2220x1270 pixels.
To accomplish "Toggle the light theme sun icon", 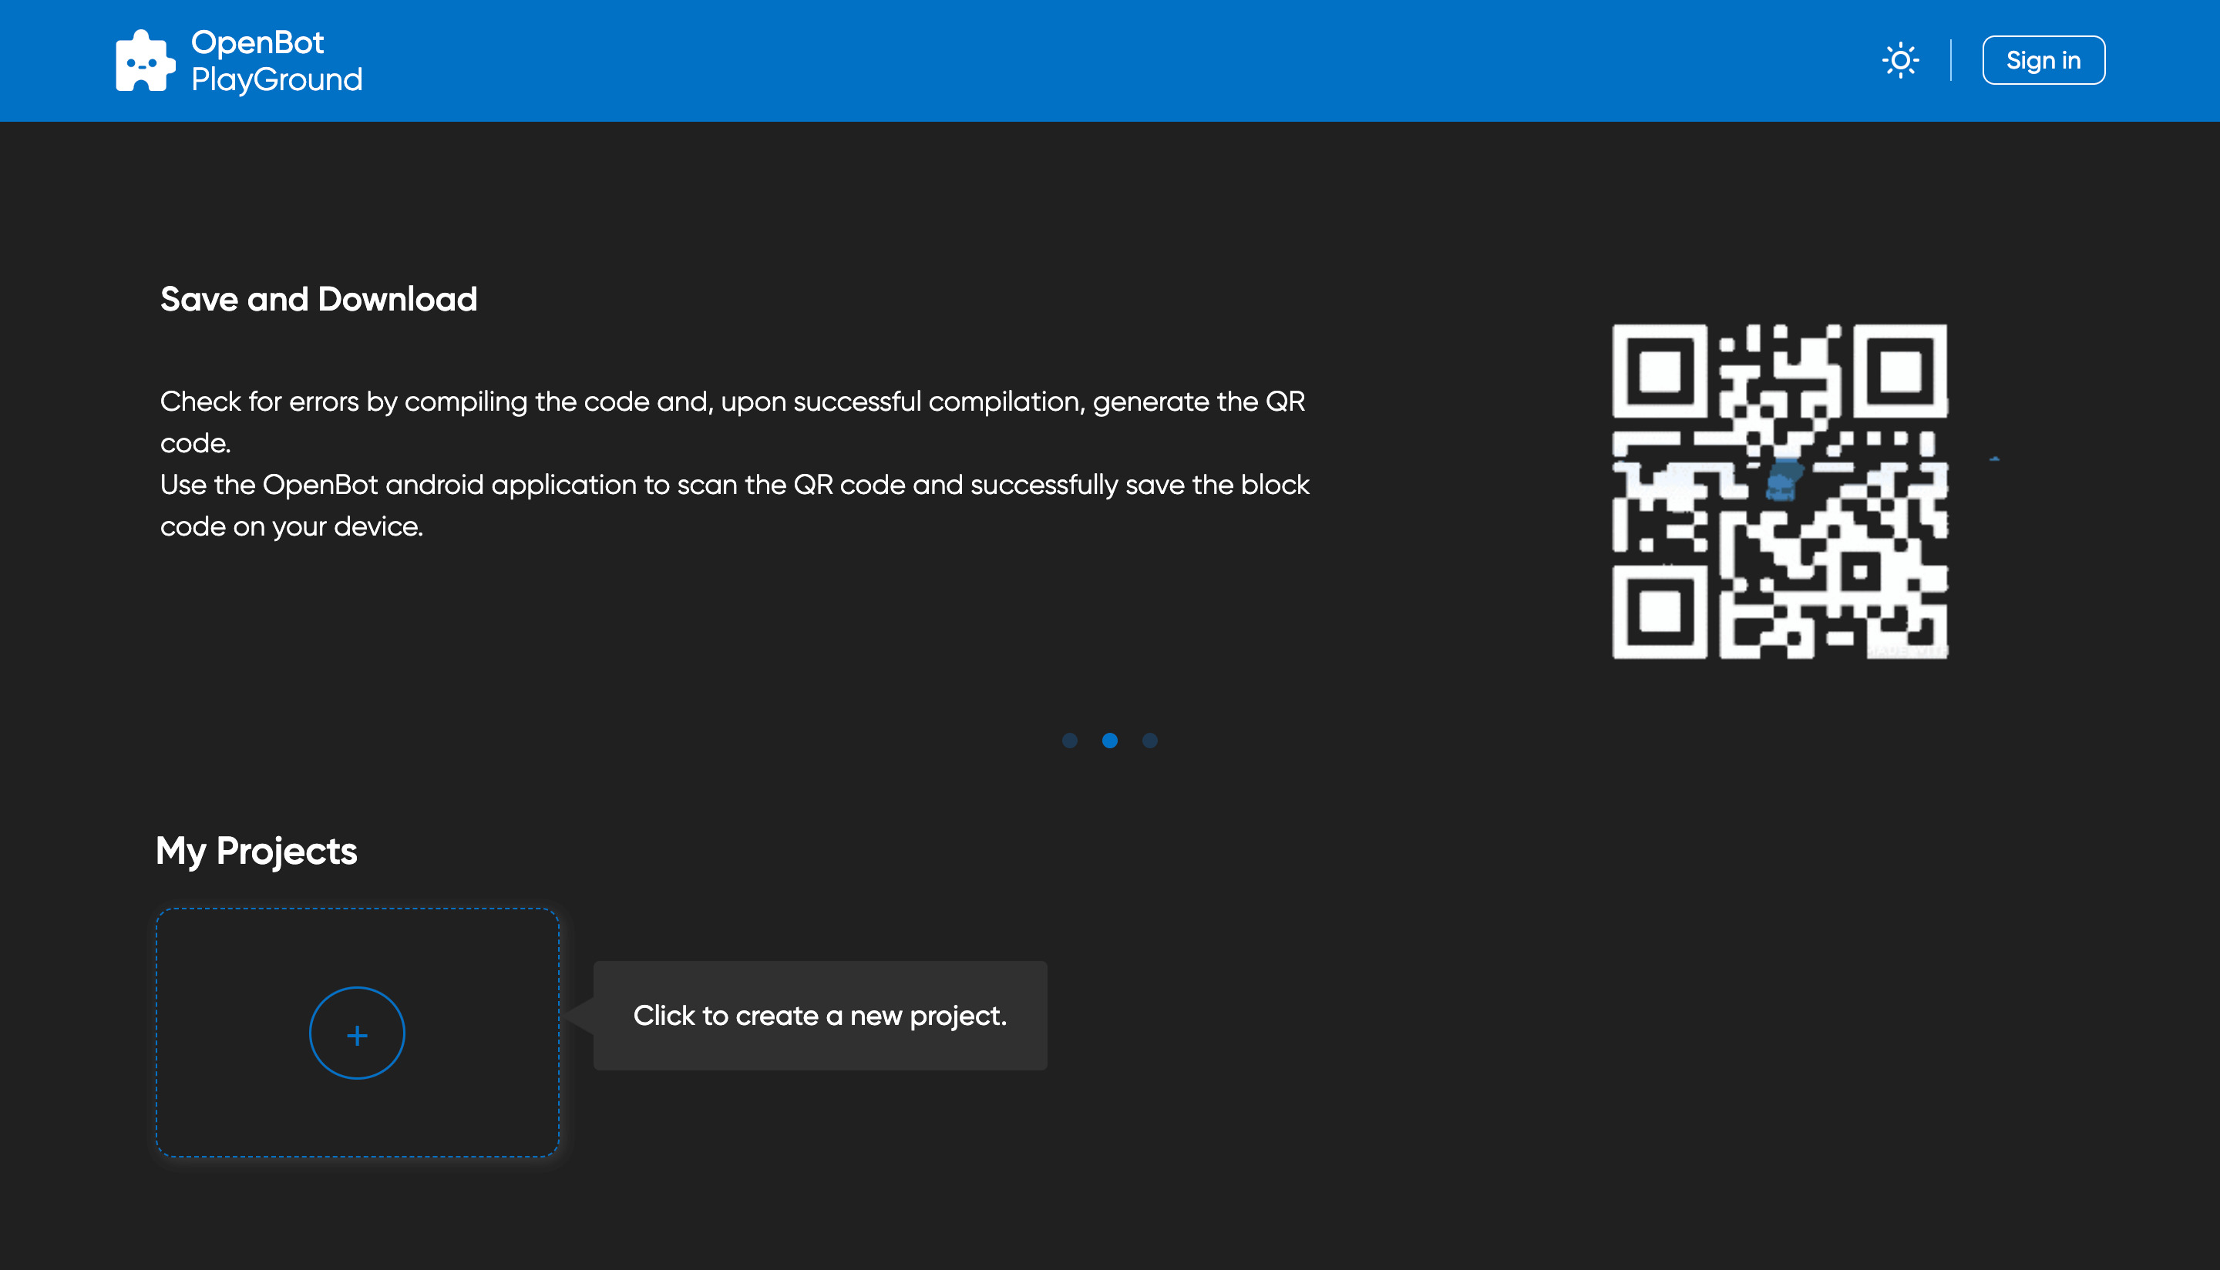I will [1900, 60].
